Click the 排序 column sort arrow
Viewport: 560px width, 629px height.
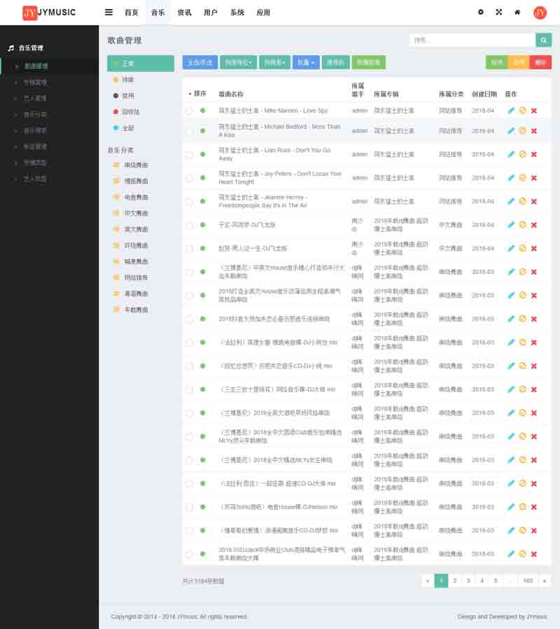190,94
